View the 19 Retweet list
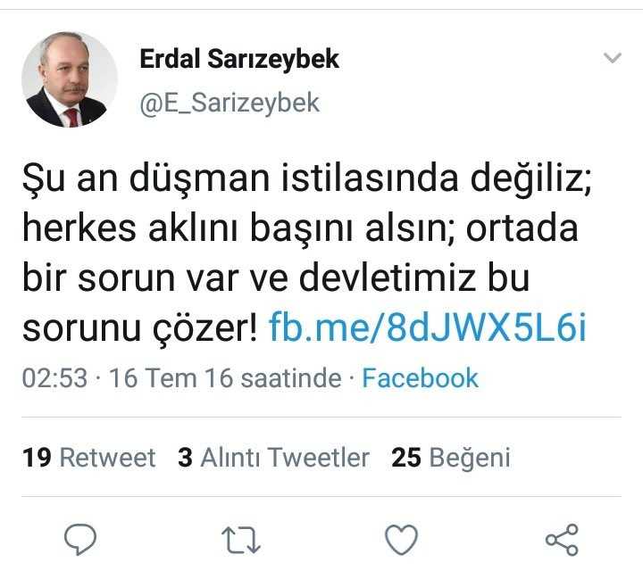The height and width of the screenshot is (571, 643). (x=89, y=457)
